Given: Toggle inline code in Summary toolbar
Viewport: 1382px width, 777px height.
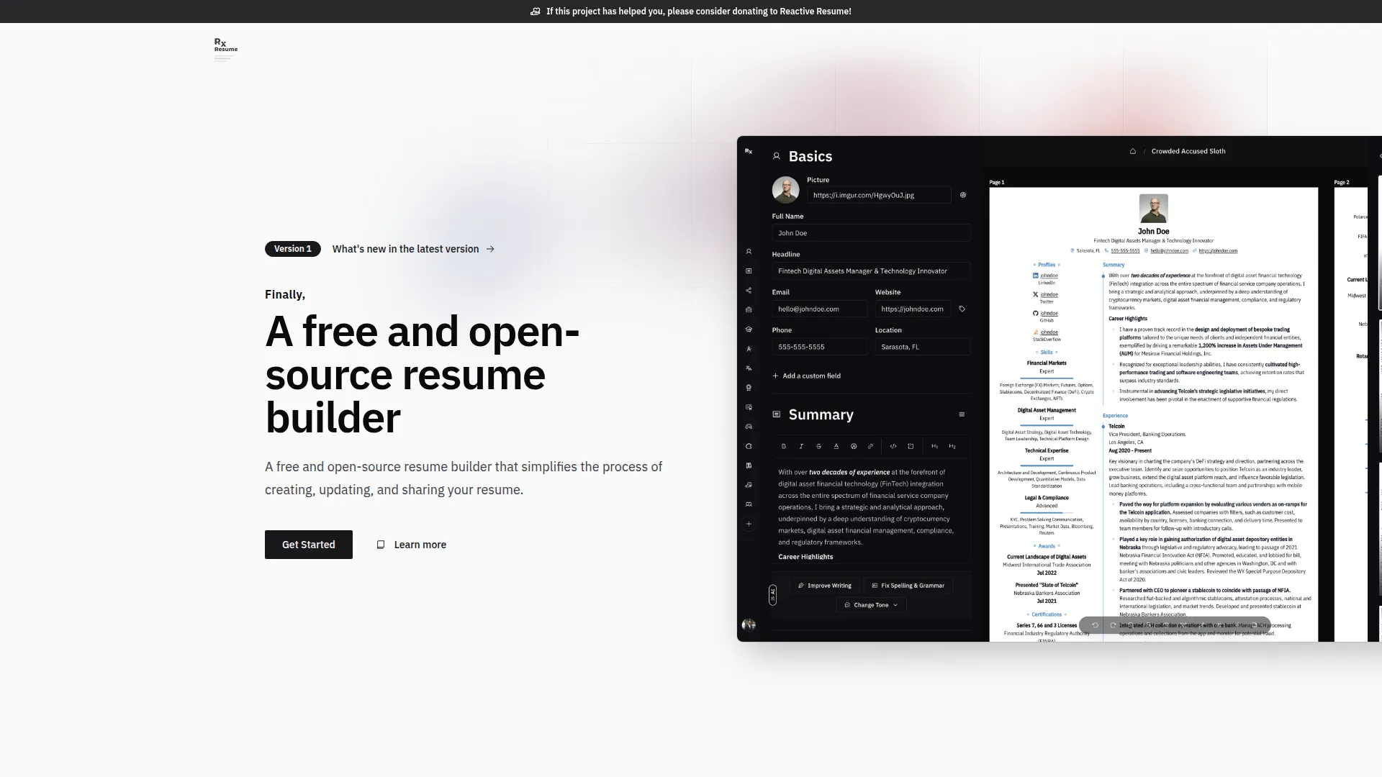Looking at the screenshot, I should pos(893,446).
